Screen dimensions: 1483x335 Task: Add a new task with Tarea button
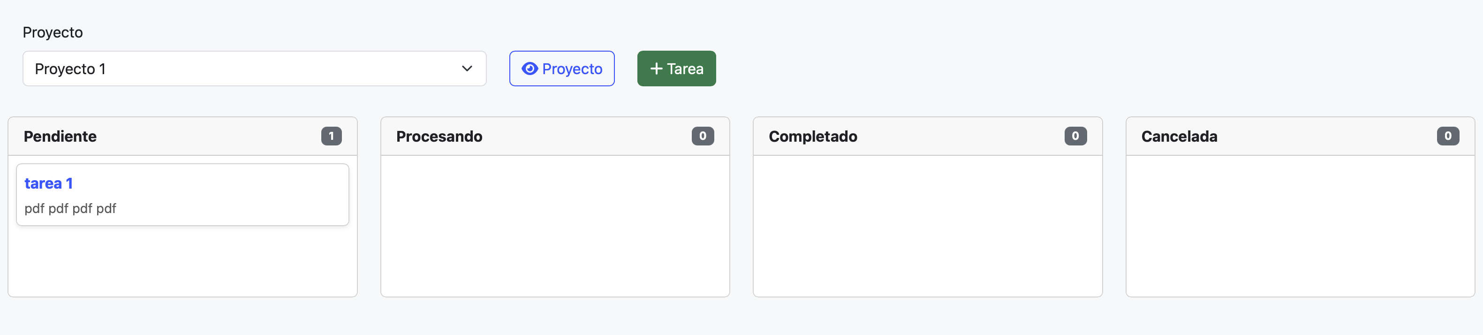(x=676, y=69)
